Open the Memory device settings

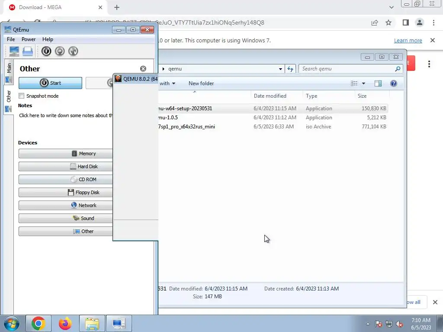66,153
